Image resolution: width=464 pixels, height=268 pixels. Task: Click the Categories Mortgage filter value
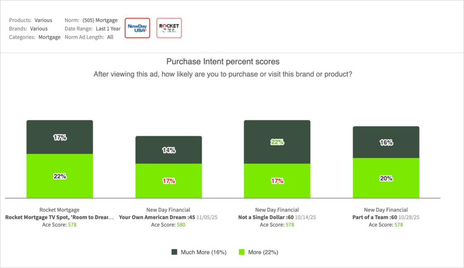click(x=49, y=37)
